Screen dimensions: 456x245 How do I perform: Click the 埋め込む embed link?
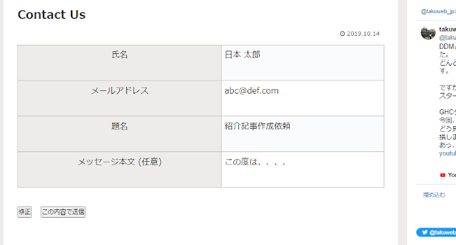434,195
